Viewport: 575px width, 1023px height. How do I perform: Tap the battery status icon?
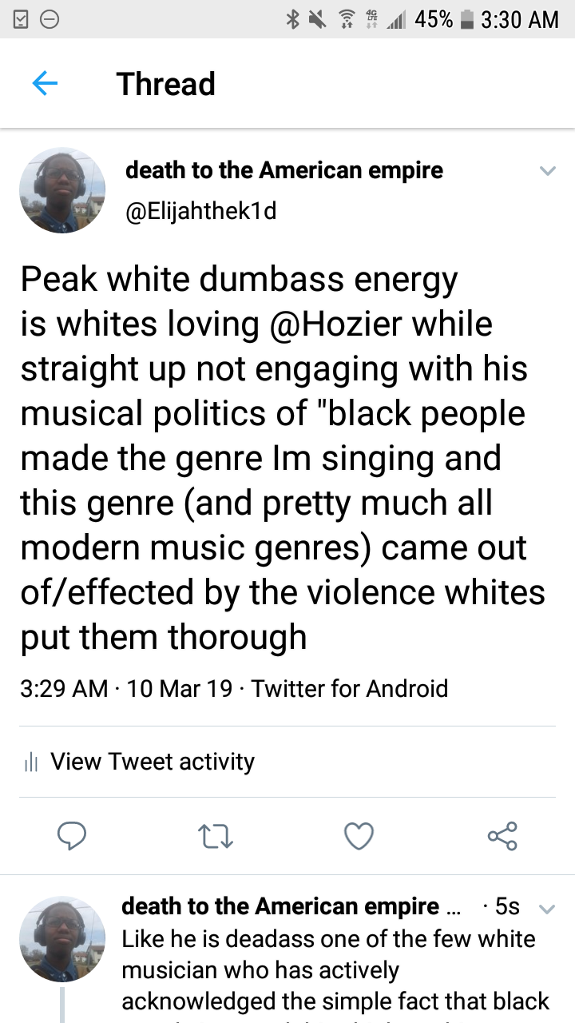[x=467, y=19]
